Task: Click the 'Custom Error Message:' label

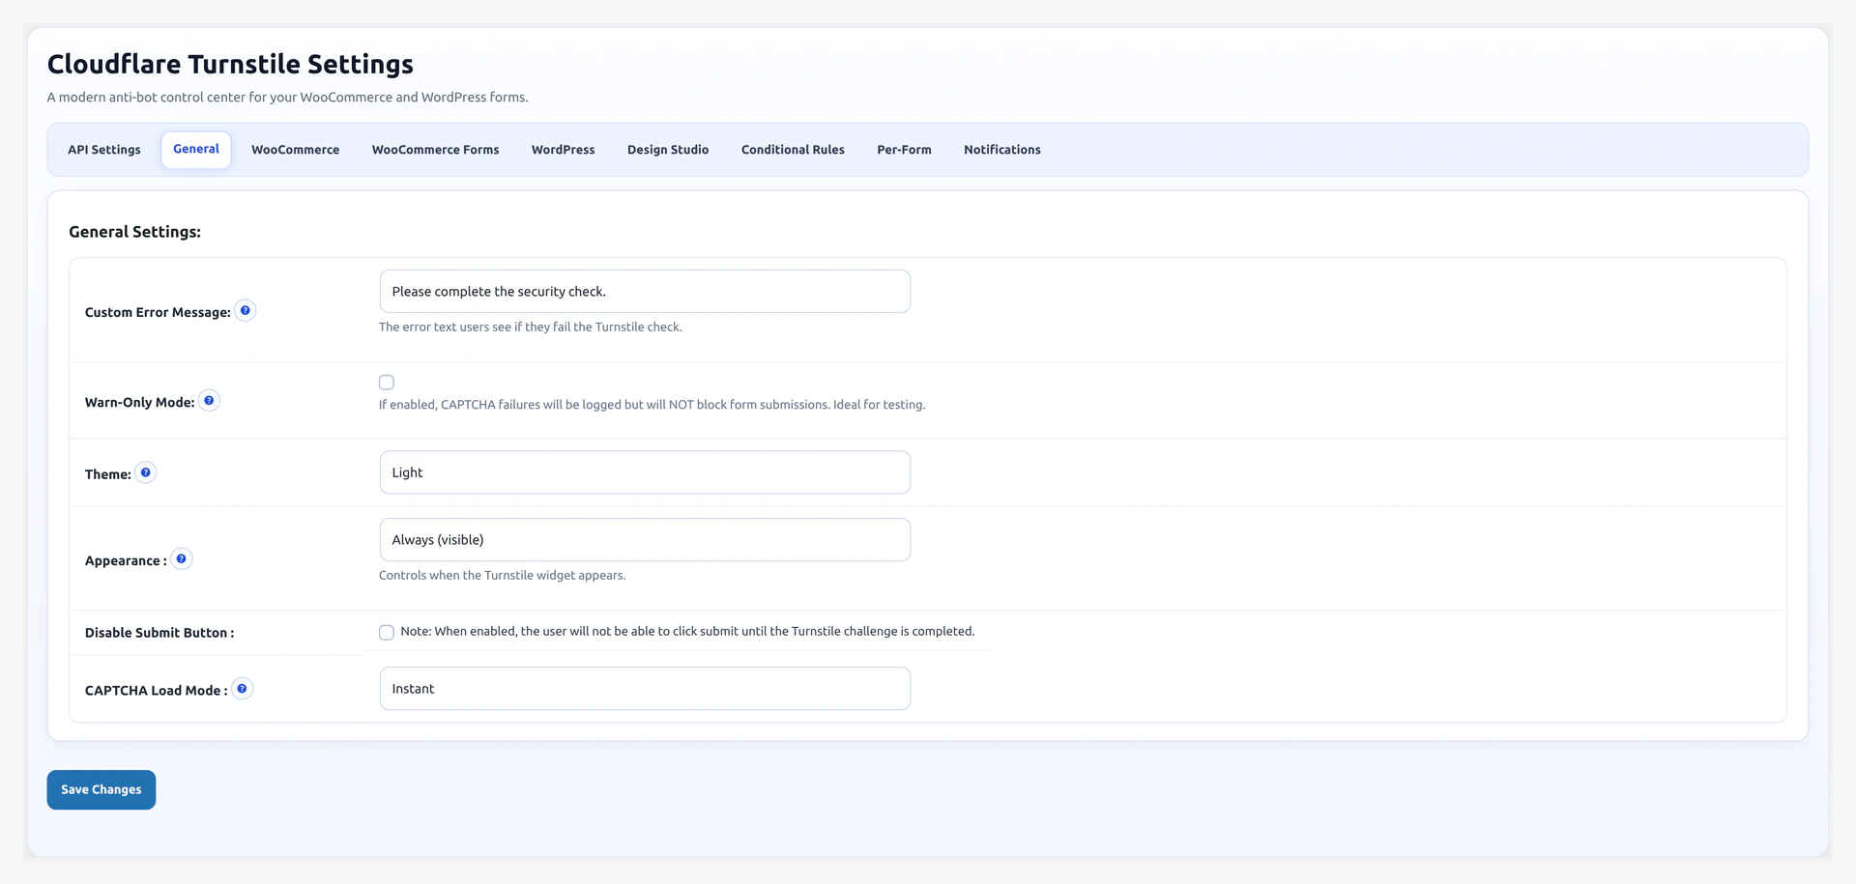Action: [x=158, y=312]
